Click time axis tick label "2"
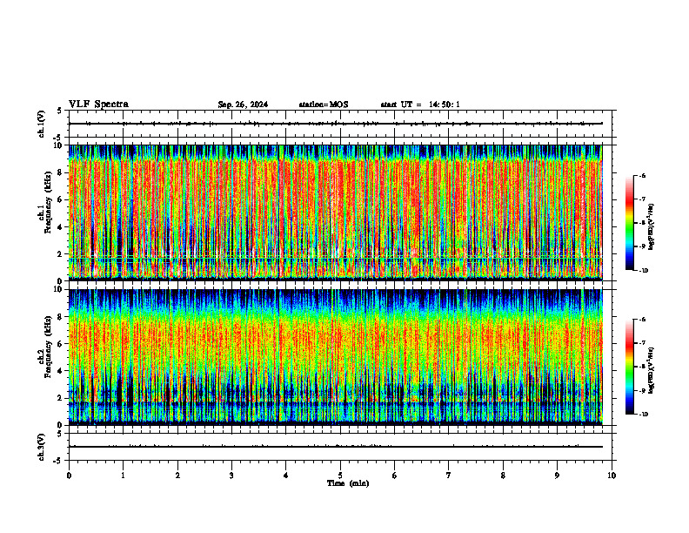 pos(177,476)
